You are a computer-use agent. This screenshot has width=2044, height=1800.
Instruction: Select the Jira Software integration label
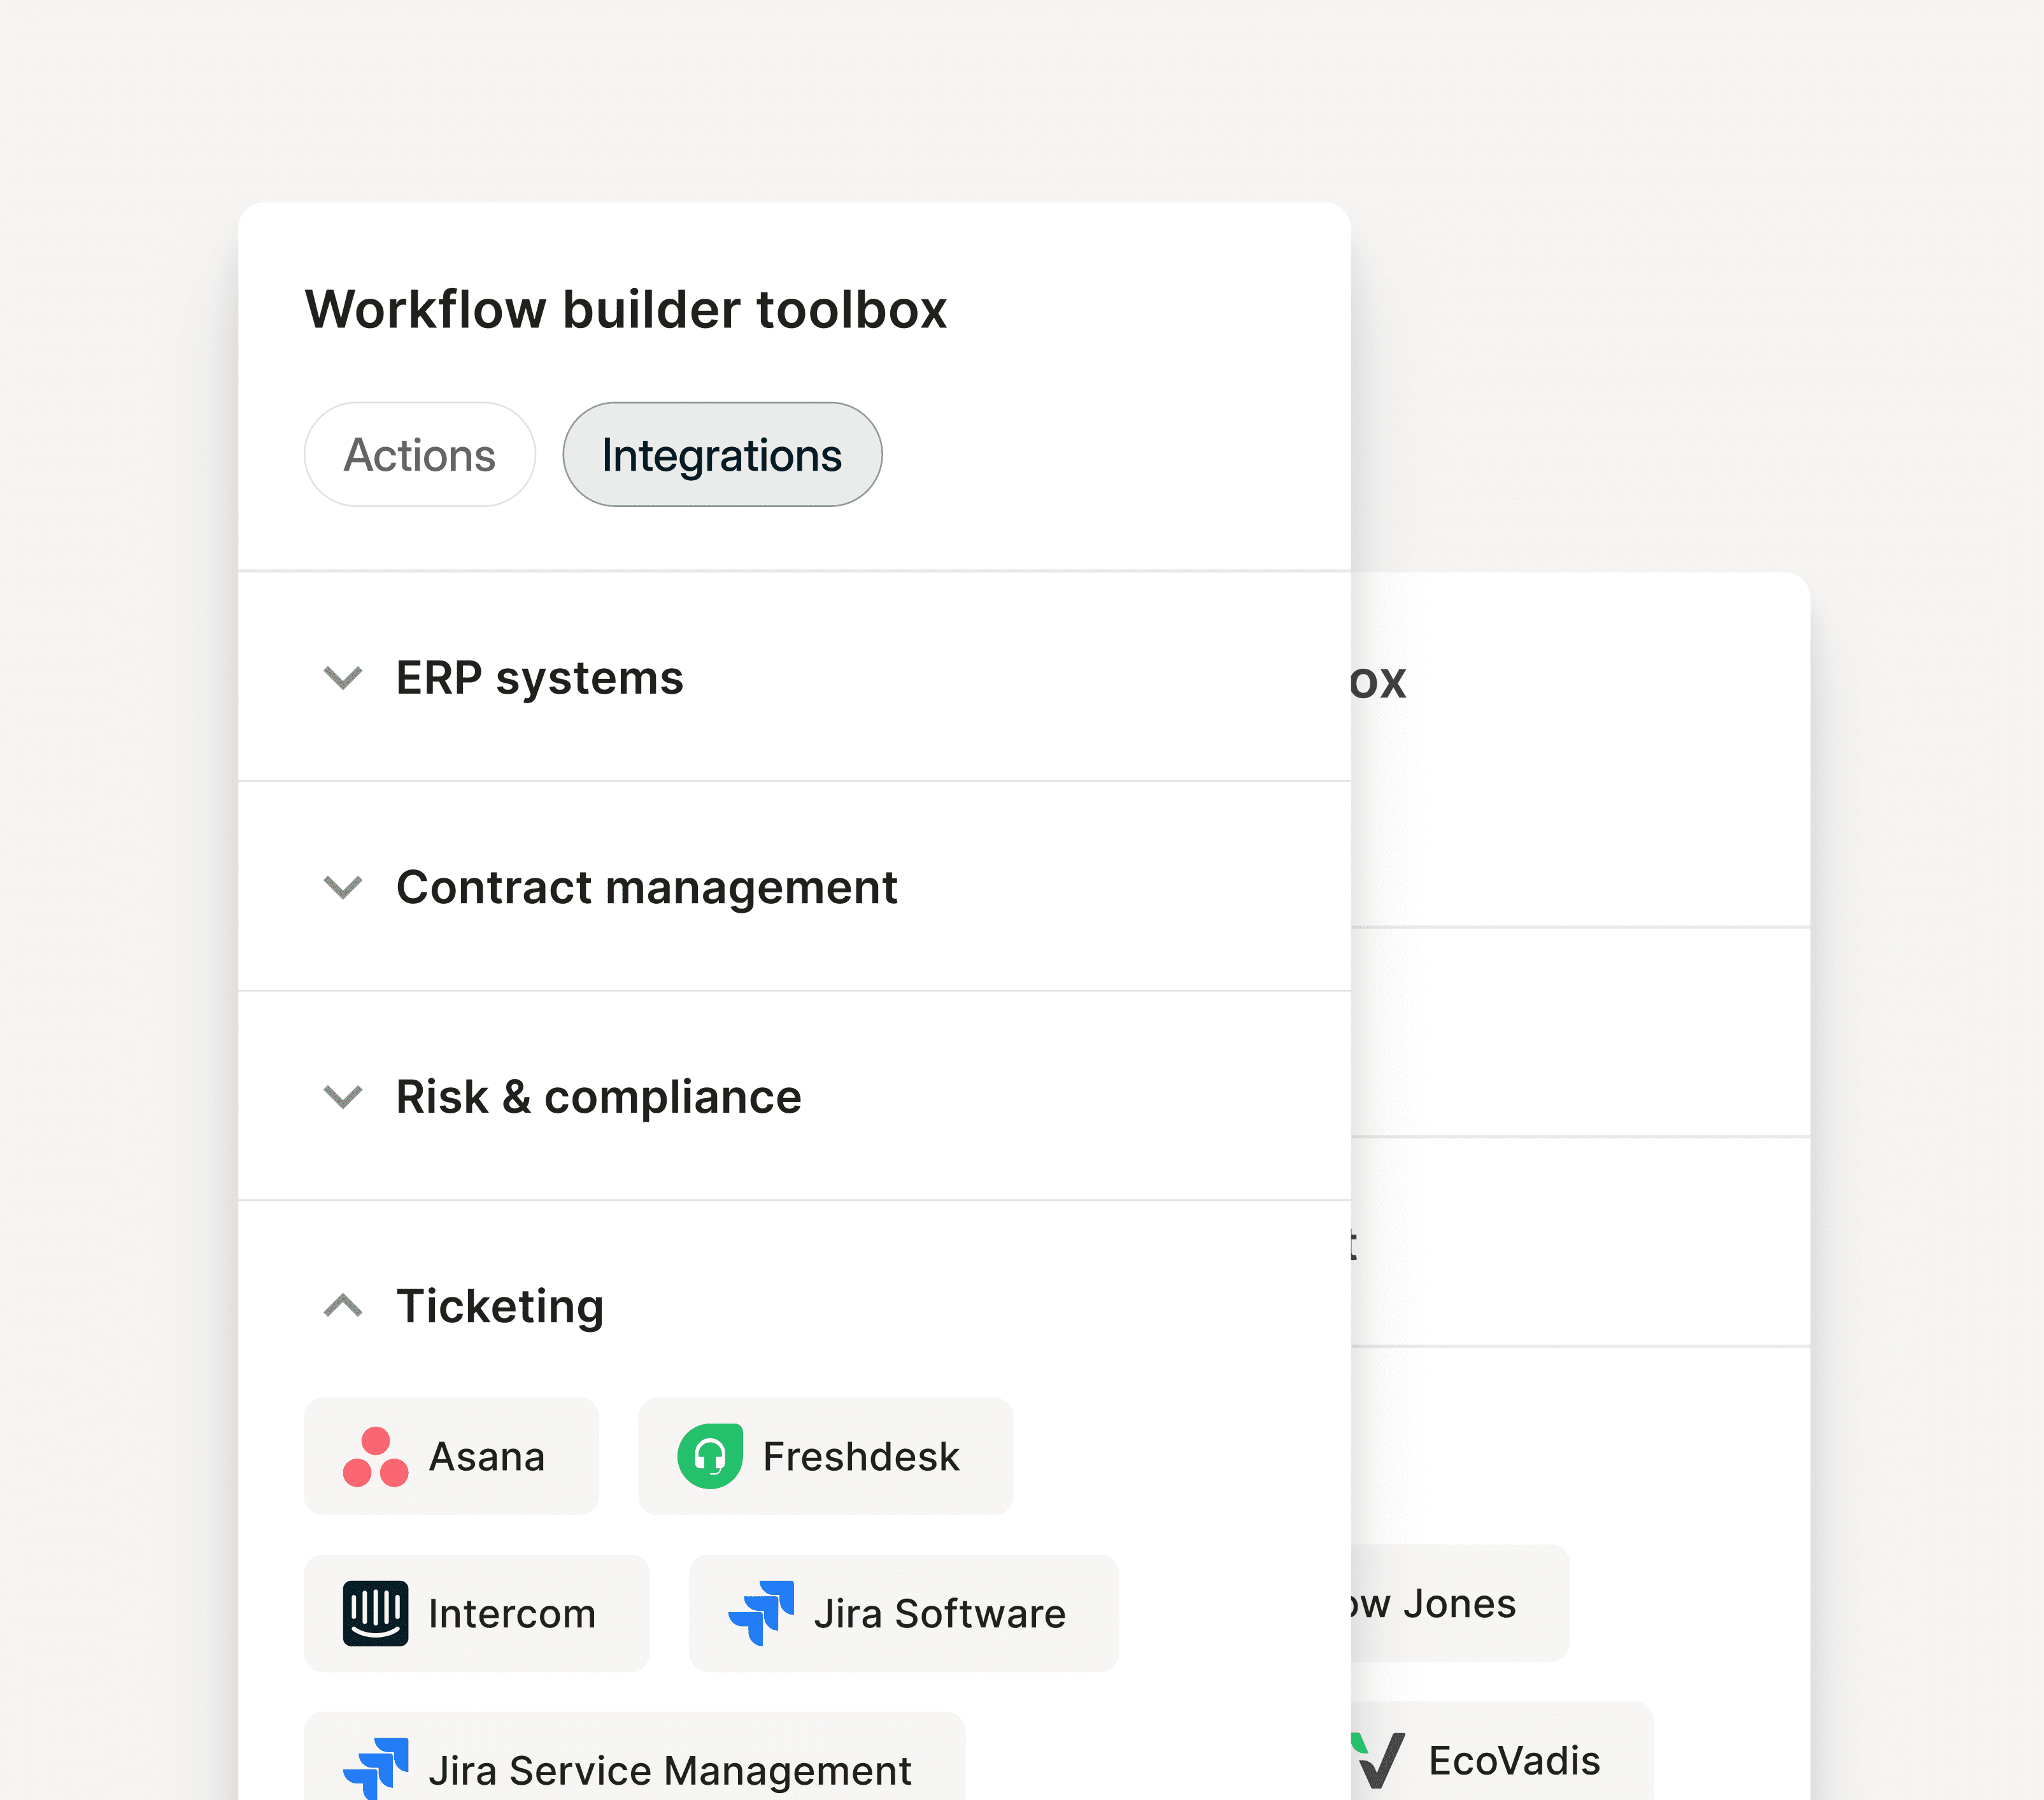pos(940,1614)
